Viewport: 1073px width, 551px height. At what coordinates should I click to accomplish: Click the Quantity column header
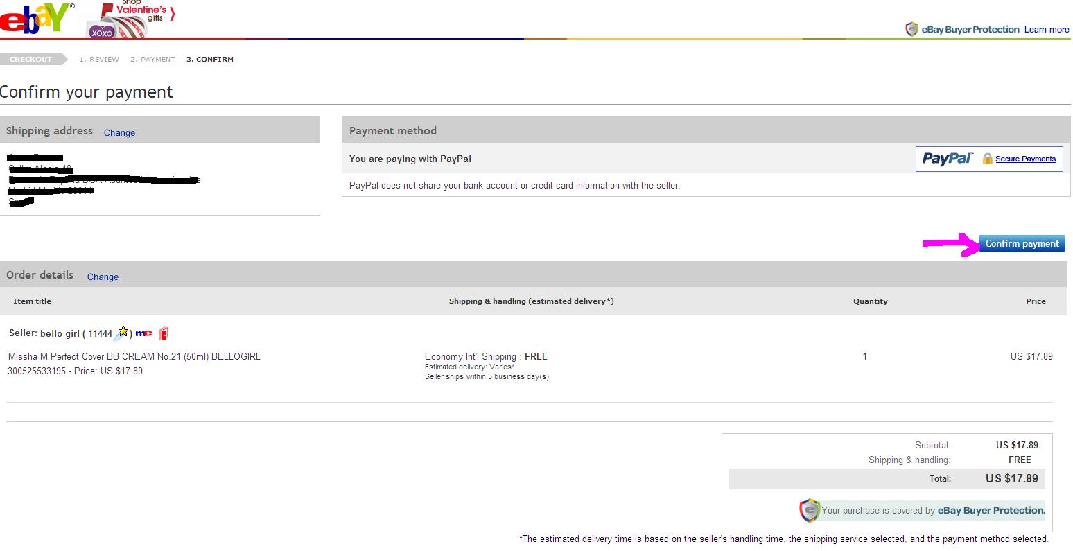[870, 301]
